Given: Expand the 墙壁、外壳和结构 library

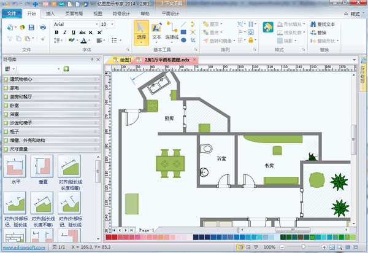Looking at the screenshot, I should [52, 140].
